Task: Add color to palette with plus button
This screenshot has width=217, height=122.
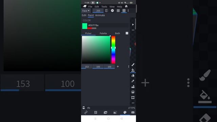Action: coord(118,66)
